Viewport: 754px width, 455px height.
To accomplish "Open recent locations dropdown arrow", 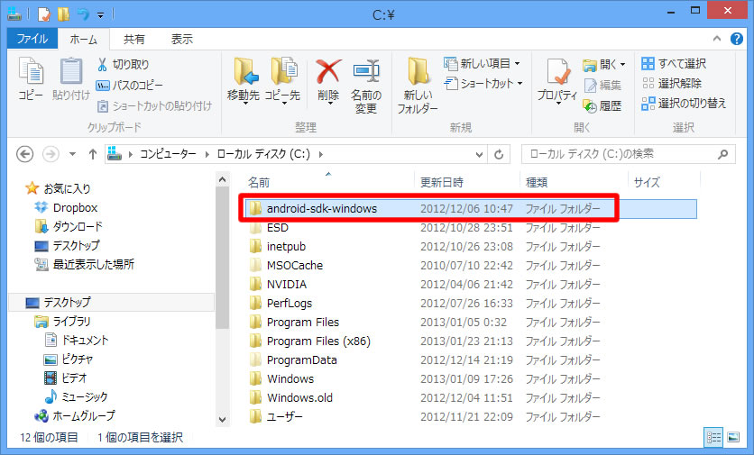I will [72, 154].
